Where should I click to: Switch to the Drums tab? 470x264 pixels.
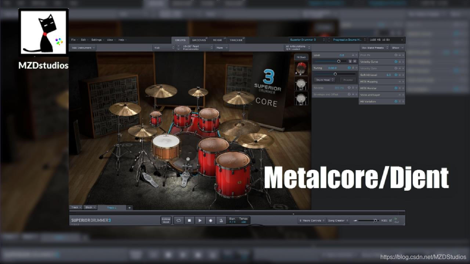181,40
